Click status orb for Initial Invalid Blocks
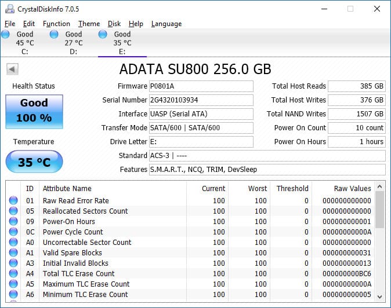Viewport: 391px width, 308px height. [13, 263]
